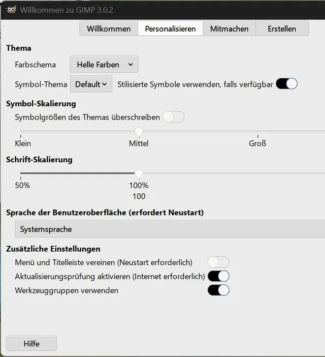Toggle stilisierte Symbole verwenden switch

coord(286,84)
